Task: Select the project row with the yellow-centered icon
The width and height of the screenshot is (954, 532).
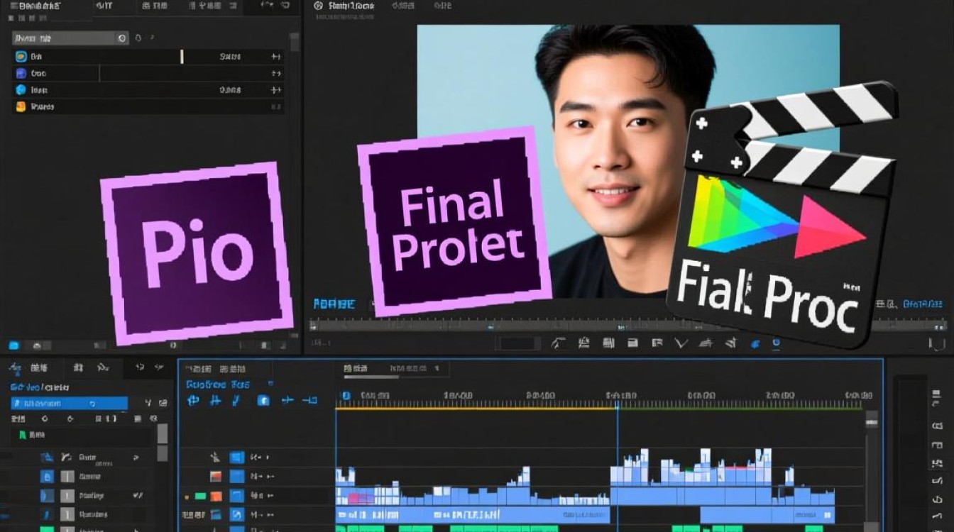Action: pyautogui.click(x=148, y=57)
